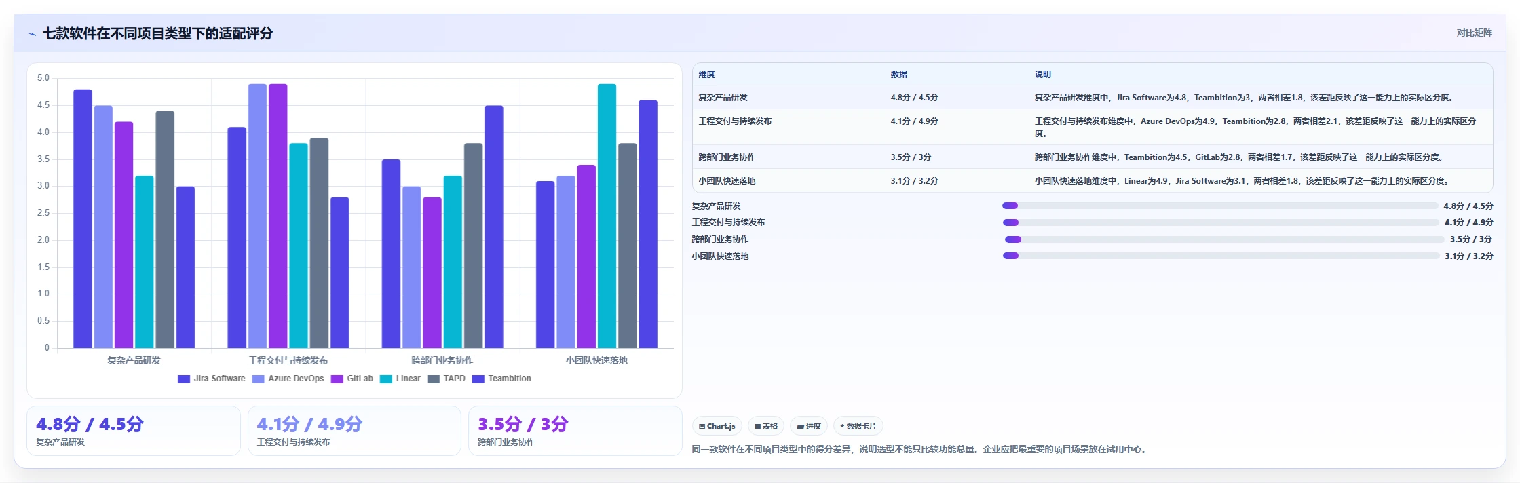Click the description starting '复杂产品研发维度中'
The height and width of the screenshot is (483, 1520).
point(1244,98)
